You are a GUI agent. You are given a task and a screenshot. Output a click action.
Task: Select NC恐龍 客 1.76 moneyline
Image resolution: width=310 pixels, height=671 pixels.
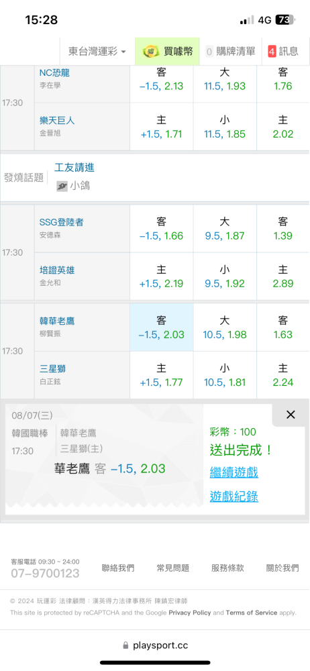click(282, 79)
